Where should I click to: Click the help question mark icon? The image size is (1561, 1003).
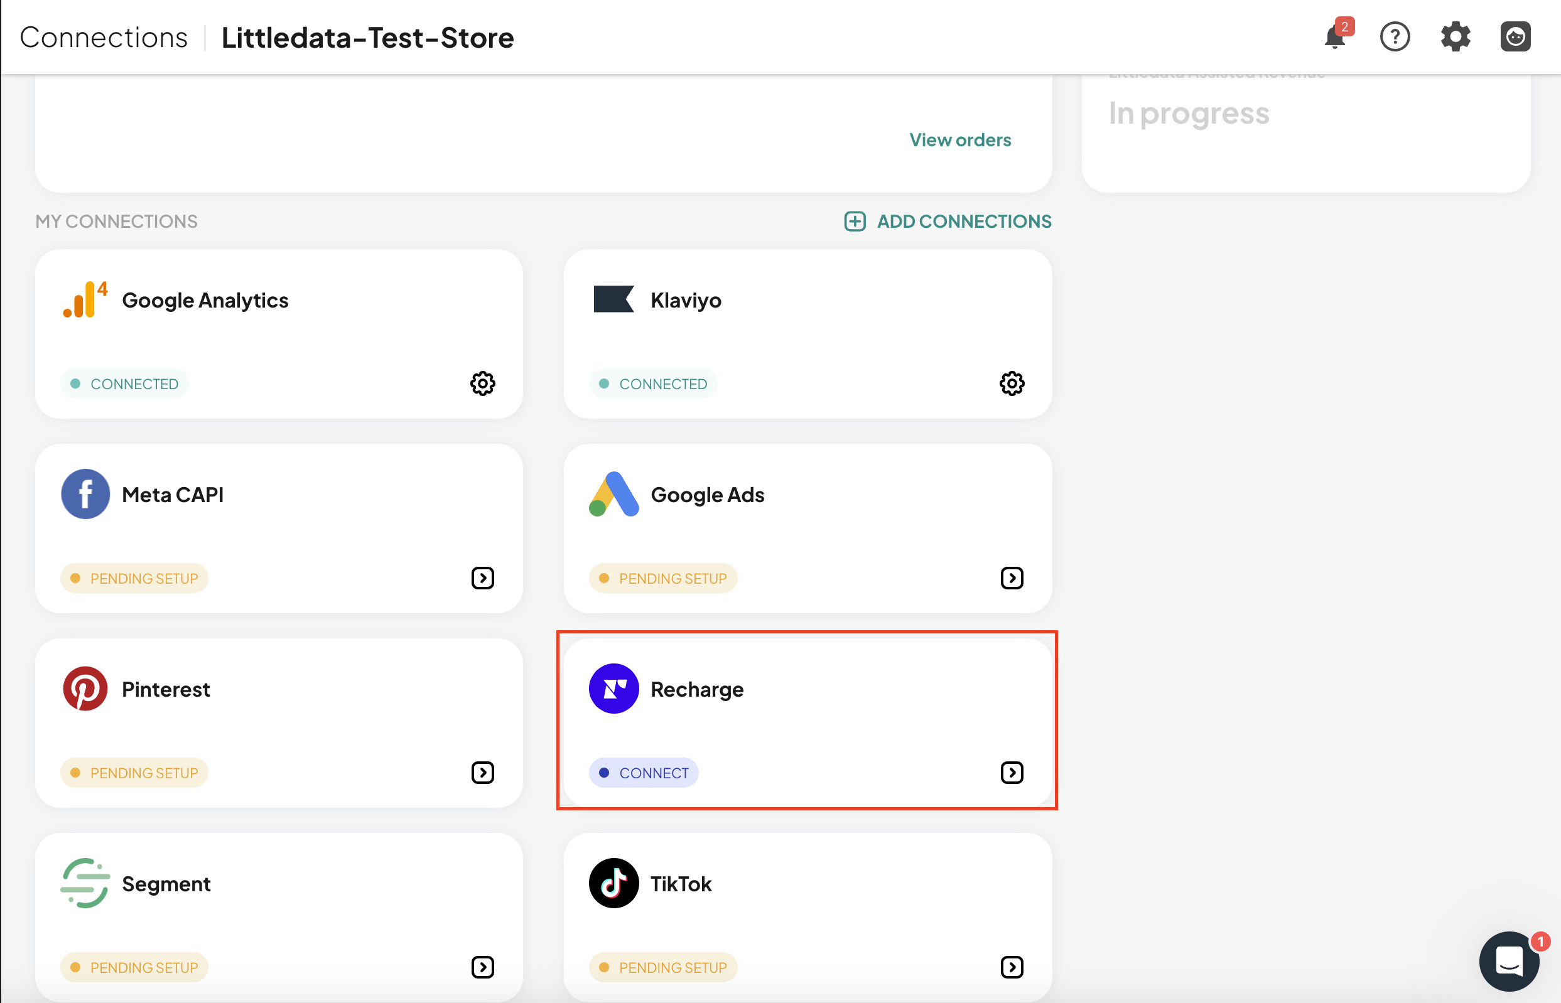1395,36
